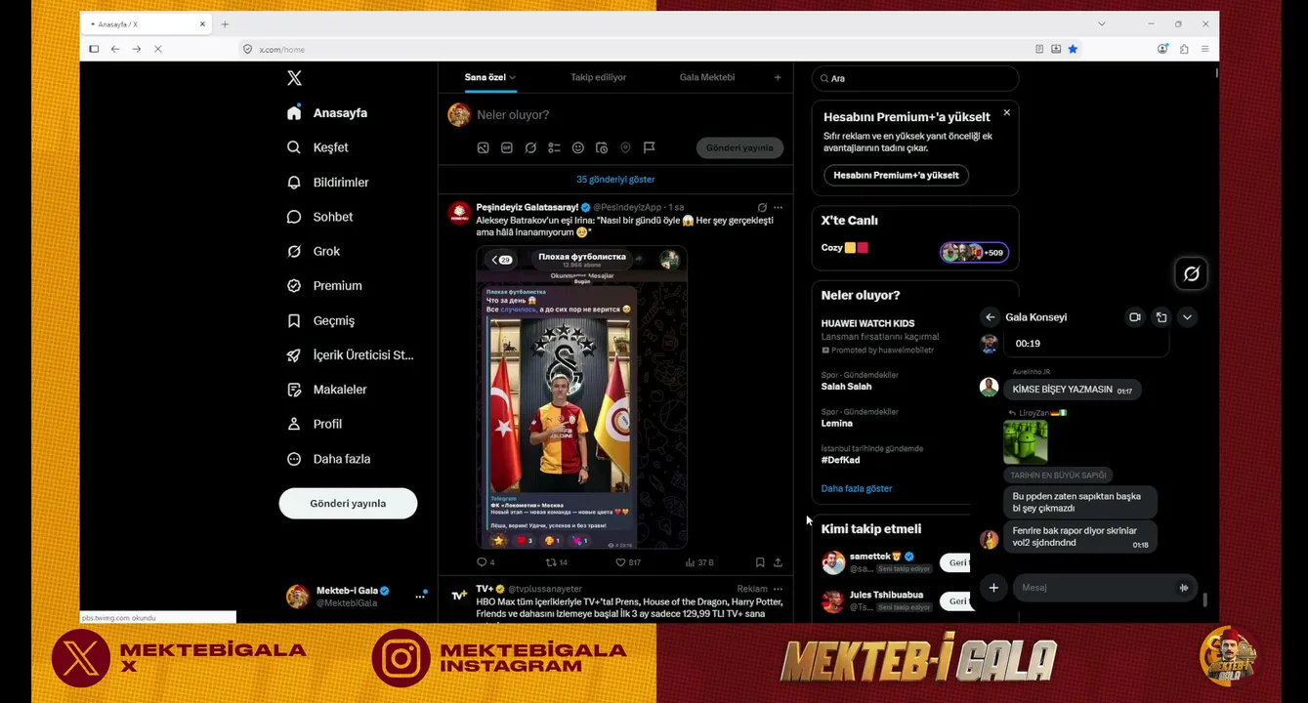Click the X logo in the sidebar
1308x703 pixels.
click(294, 78)
